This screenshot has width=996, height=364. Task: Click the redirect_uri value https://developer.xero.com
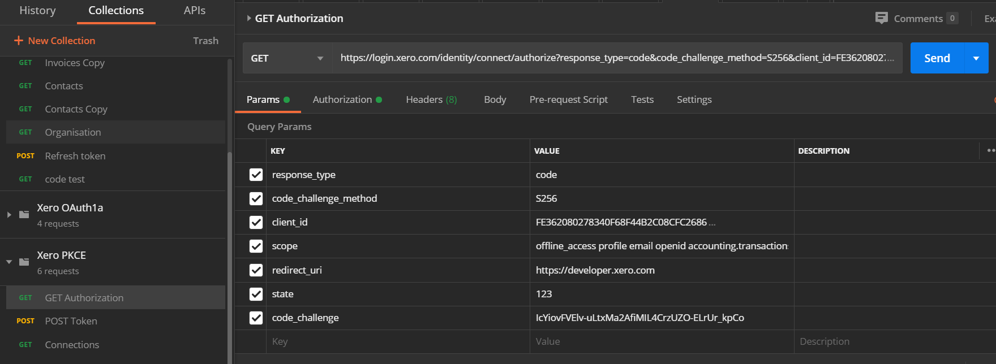point(662,270)
